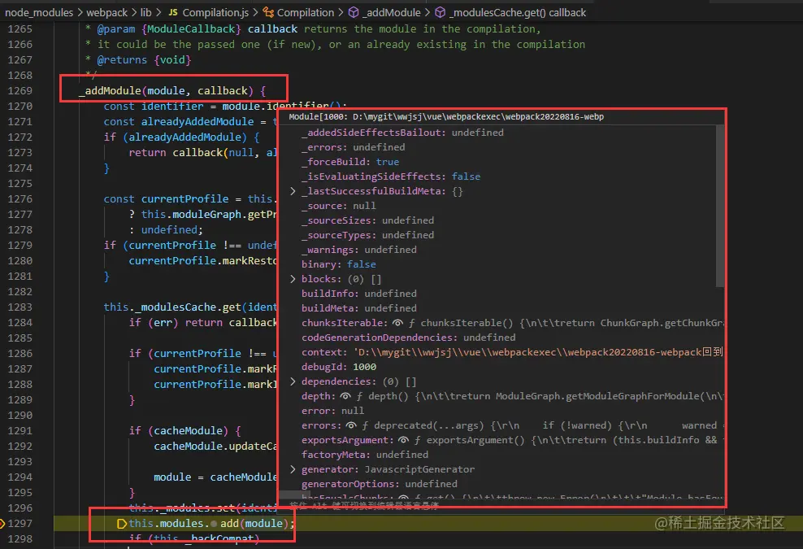Click line number 1291 in gutter
The height and width of the screenshot is (549, 803).
click(20, 430)
